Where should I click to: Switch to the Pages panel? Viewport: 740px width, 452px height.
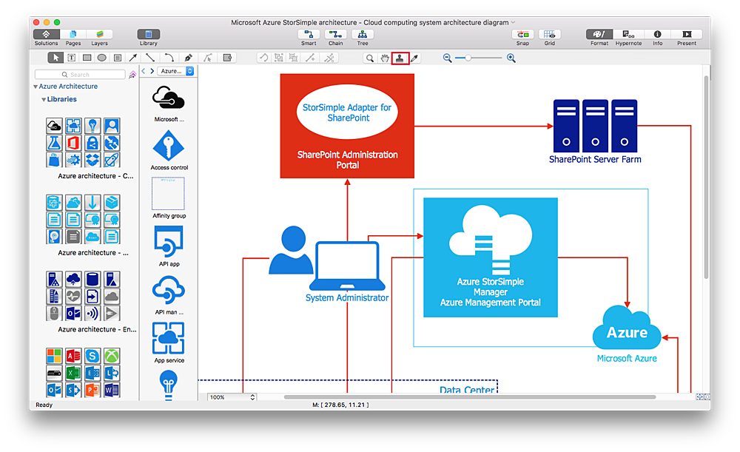(x=73, y=36)
